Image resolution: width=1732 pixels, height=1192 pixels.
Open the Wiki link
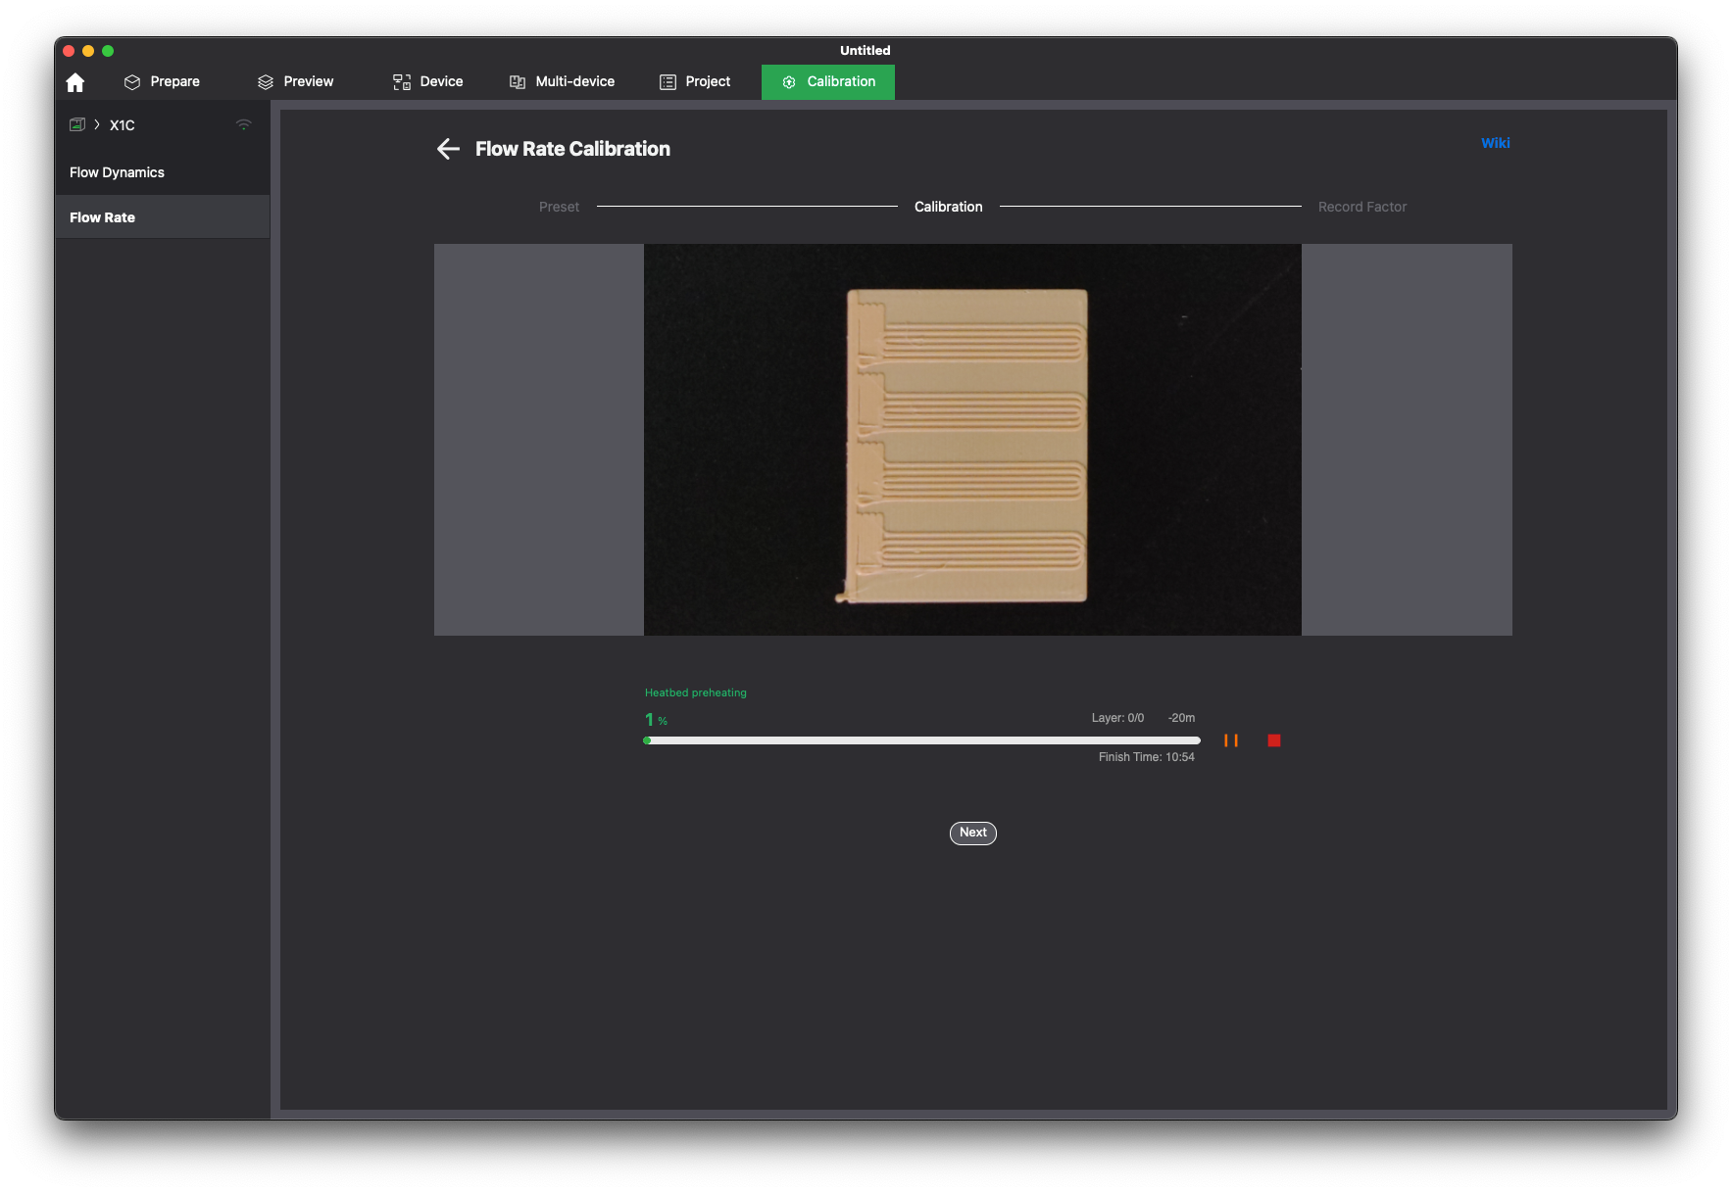click(x=1495, y=143)
